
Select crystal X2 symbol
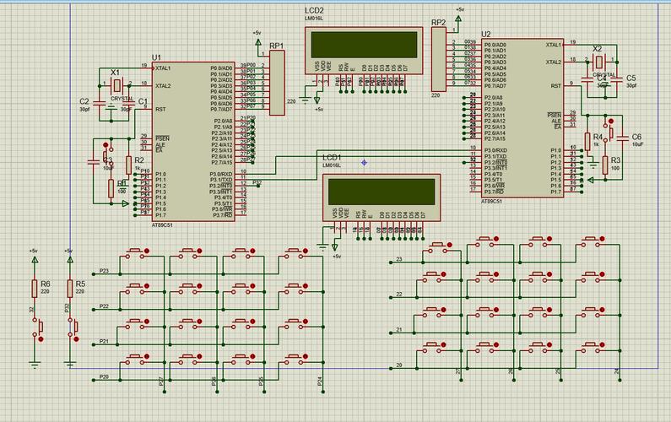[598, 62]
